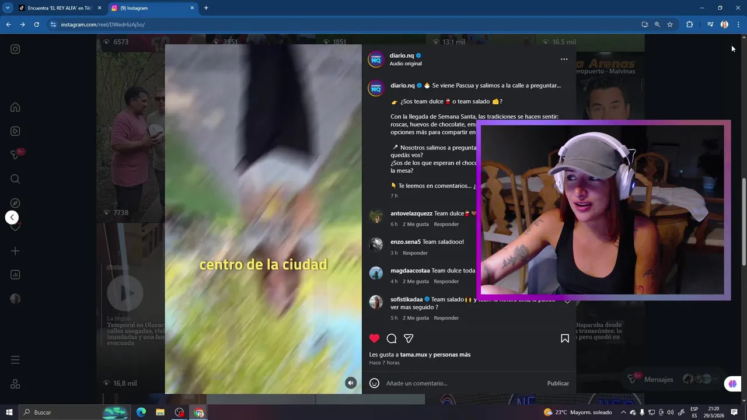View site information icon in address bar
Viewport: 747px width, 420px height.
(53, 24)
